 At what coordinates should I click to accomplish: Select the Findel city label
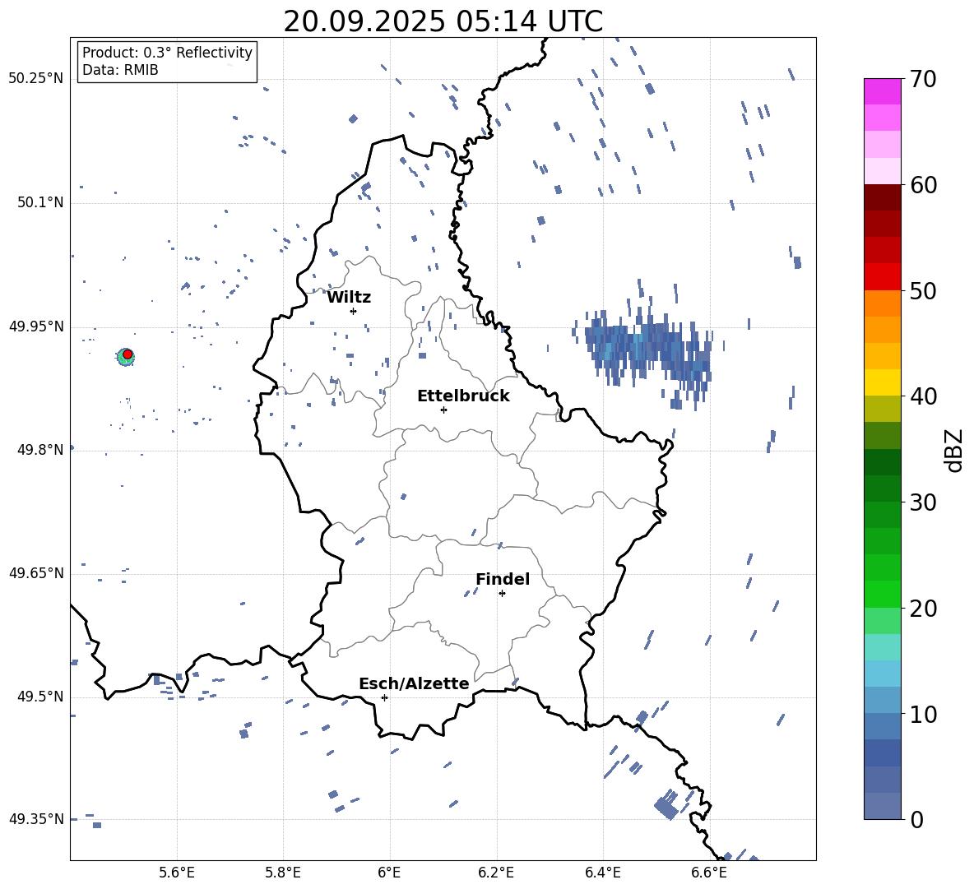503,579
